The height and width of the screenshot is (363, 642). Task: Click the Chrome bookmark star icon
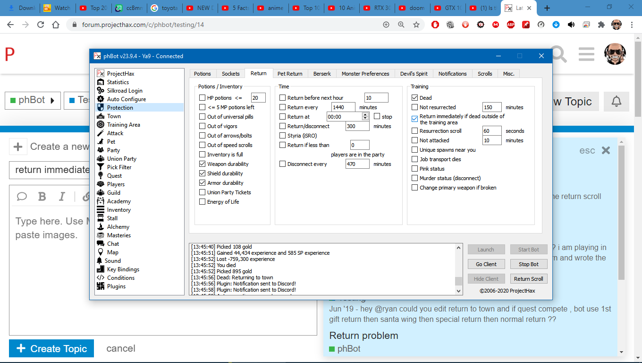click(416, 25)
